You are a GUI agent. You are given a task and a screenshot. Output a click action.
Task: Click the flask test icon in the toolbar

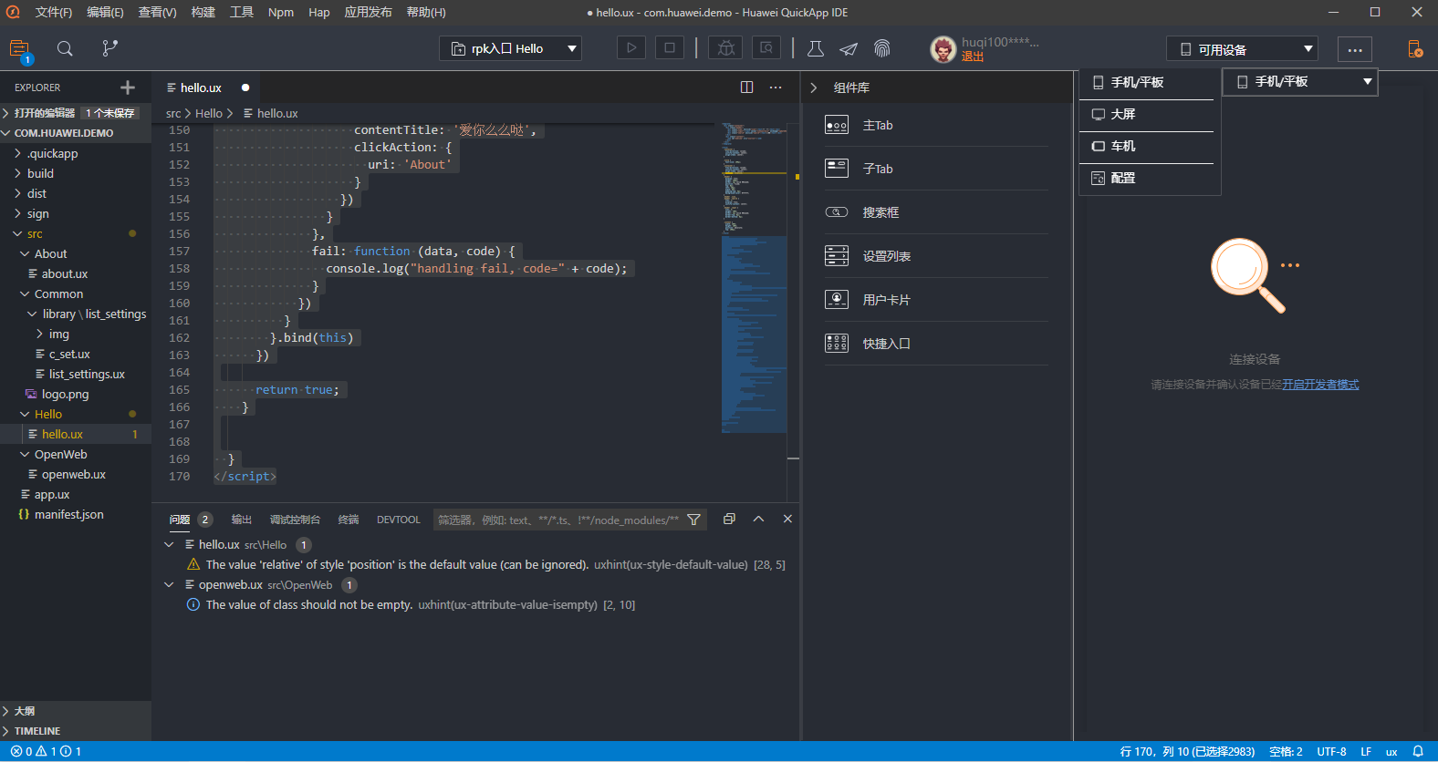[x=816, y=49]
